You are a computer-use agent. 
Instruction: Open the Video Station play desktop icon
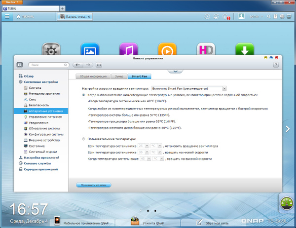[167, 49]
